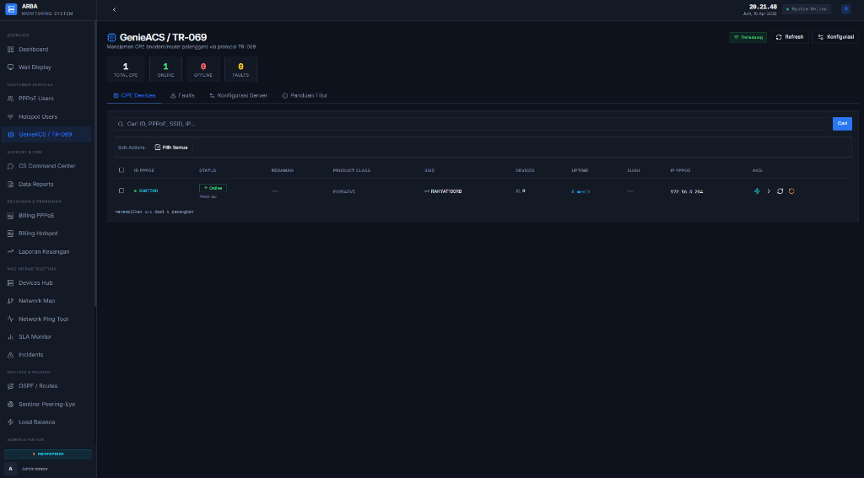Click the PPPoE Users people icon
864x478 pixels.
[x=10, y=99]
